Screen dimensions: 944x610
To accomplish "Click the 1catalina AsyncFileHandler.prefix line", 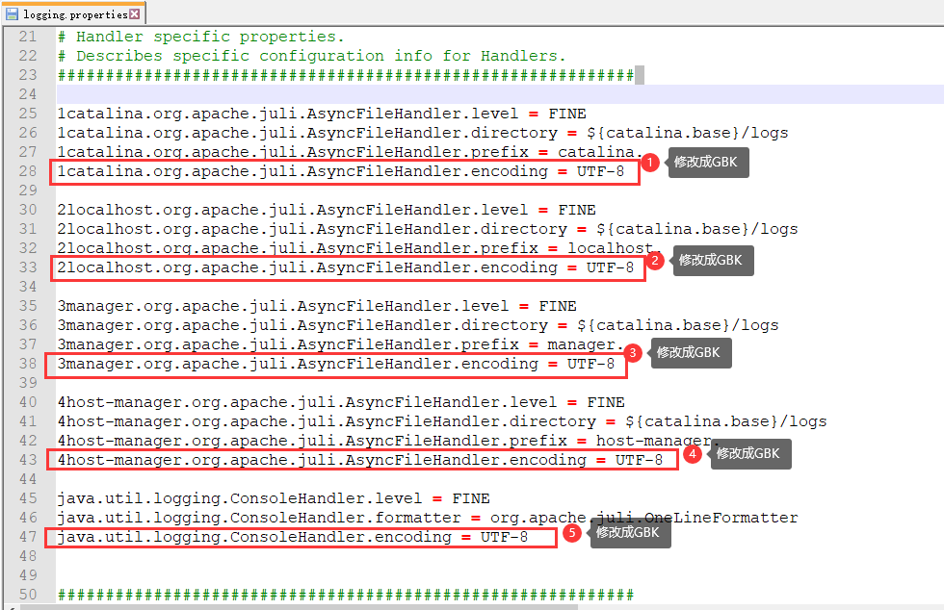I will tap(351, 152).
